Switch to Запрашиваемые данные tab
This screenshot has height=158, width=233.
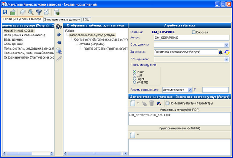62,20
